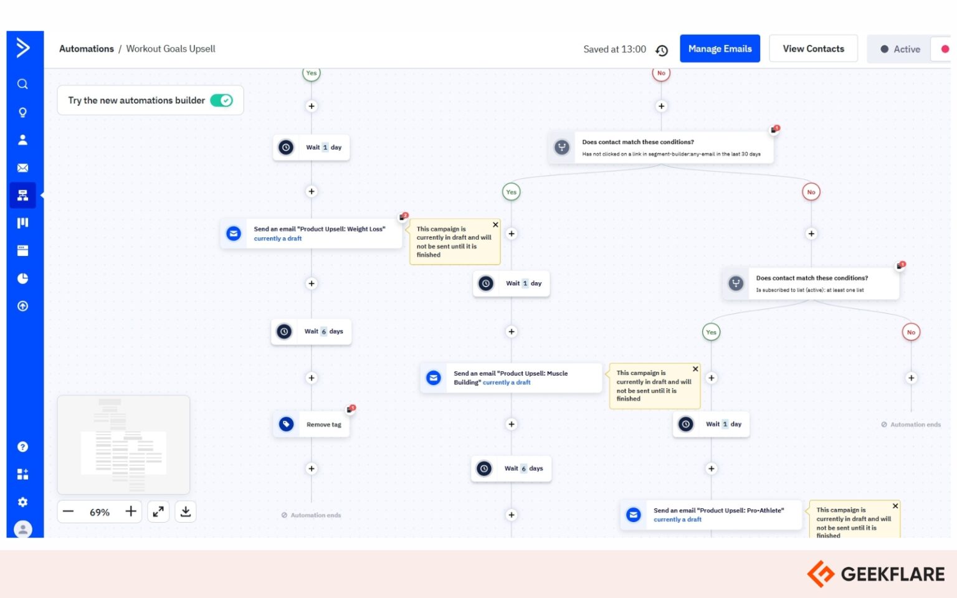Select the Remove tag action
This screenshot has height=598, width=957.
(x=312, y=424)
